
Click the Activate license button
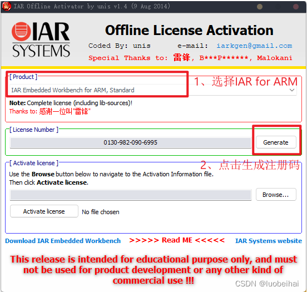(44, 211)
